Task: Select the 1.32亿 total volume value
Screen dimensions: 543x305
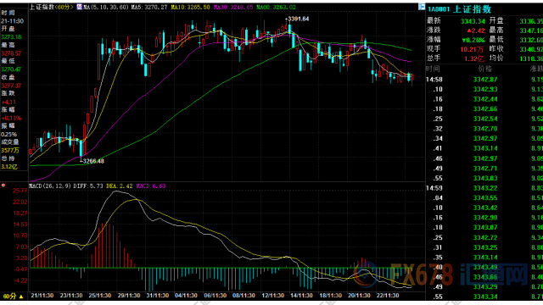Action: [x=473, y=58]
